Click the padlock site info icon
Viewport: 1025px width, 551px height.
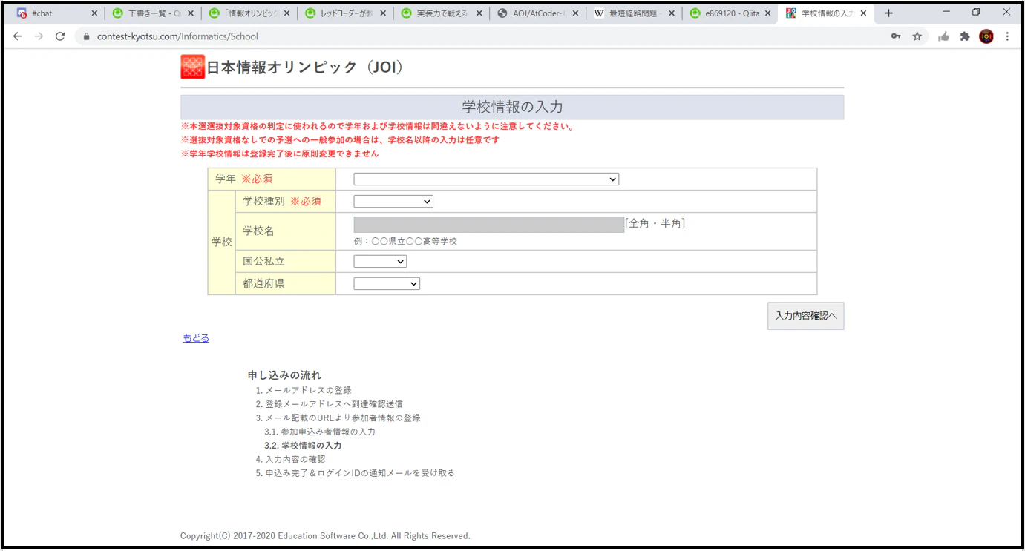click(86, 36)
